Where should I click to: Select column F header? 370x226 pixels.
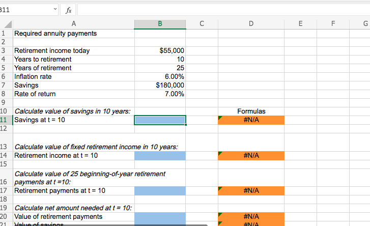point(333,24)
